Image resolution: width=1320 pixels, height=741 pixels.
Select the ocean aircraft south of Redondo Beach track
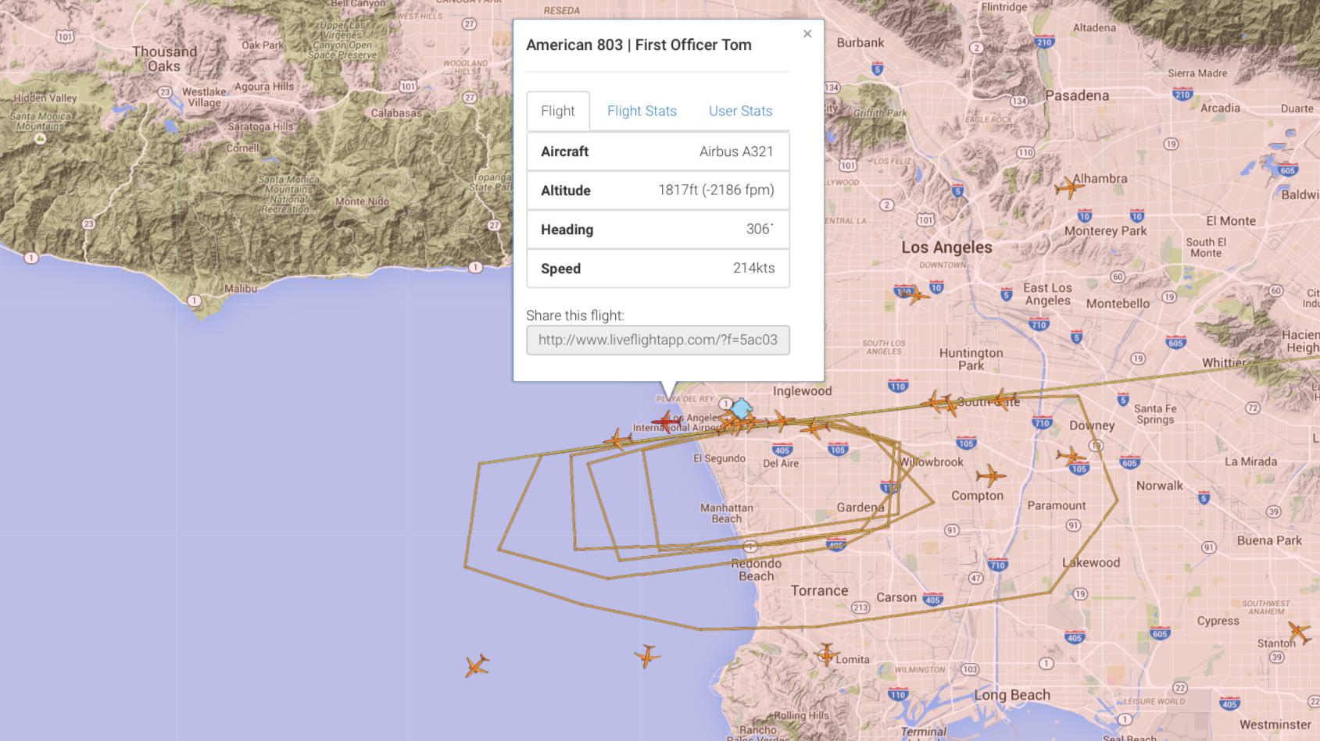click(647, 656)
